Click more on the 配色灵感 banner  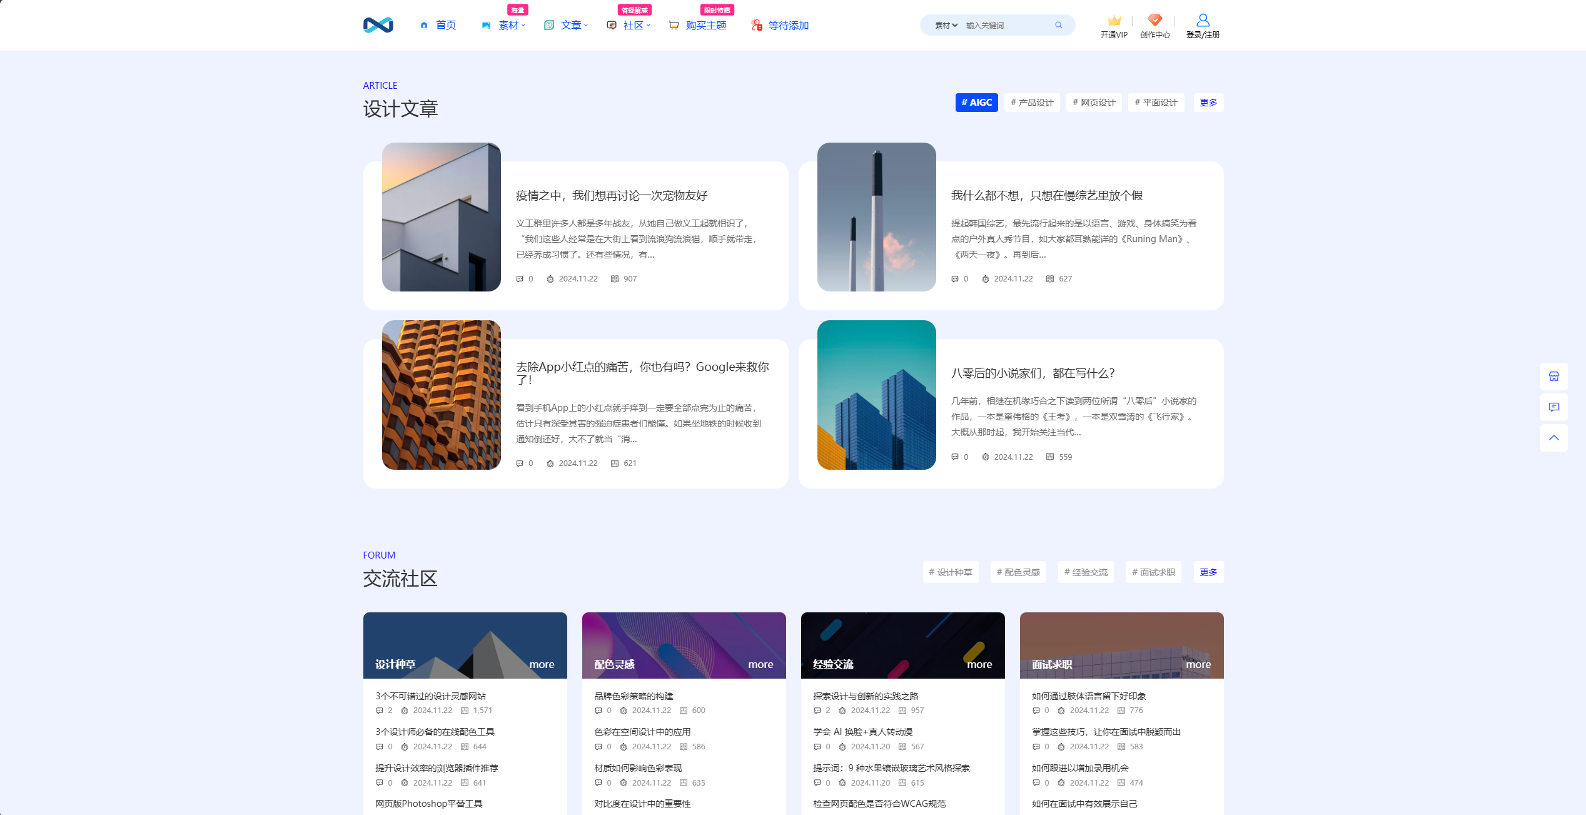pos(760,664)
